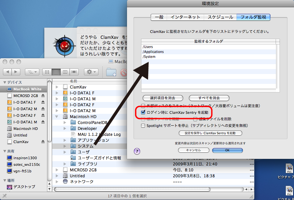This screenshot has width=294, height=200.
Task: Click the キャンセル button
Action: (x=194, y=150)
